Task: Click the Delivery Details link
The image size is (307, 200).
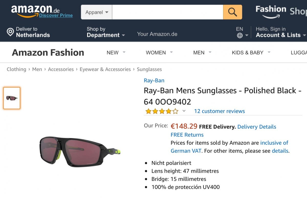Action: click(x=257, y=127)
